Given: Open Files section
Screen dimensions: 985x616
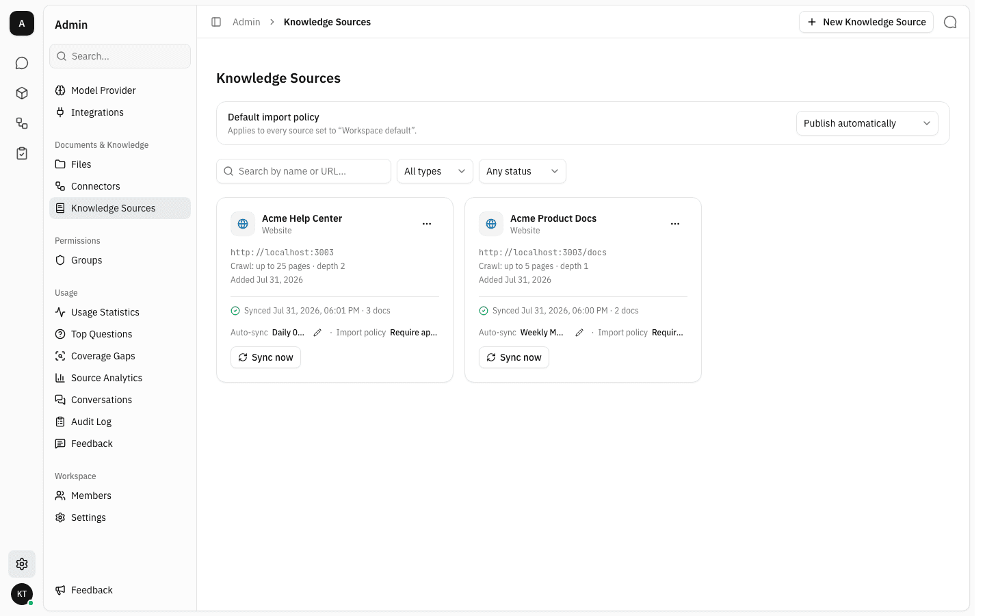Looking at the screenshot, I should click(120, 164).
